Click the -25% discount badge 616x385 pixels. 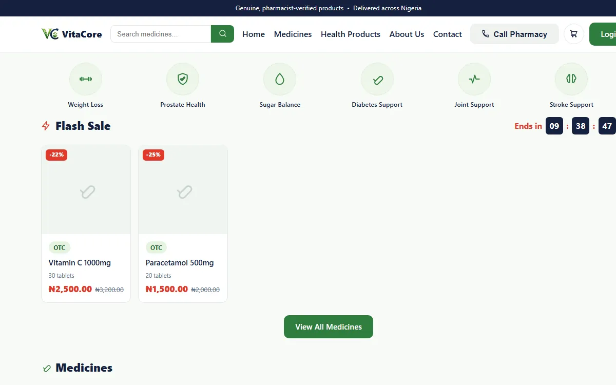tap(153, 155)
